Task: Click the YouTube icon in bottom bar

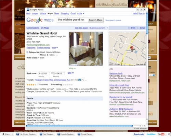Action: [161, 134]
